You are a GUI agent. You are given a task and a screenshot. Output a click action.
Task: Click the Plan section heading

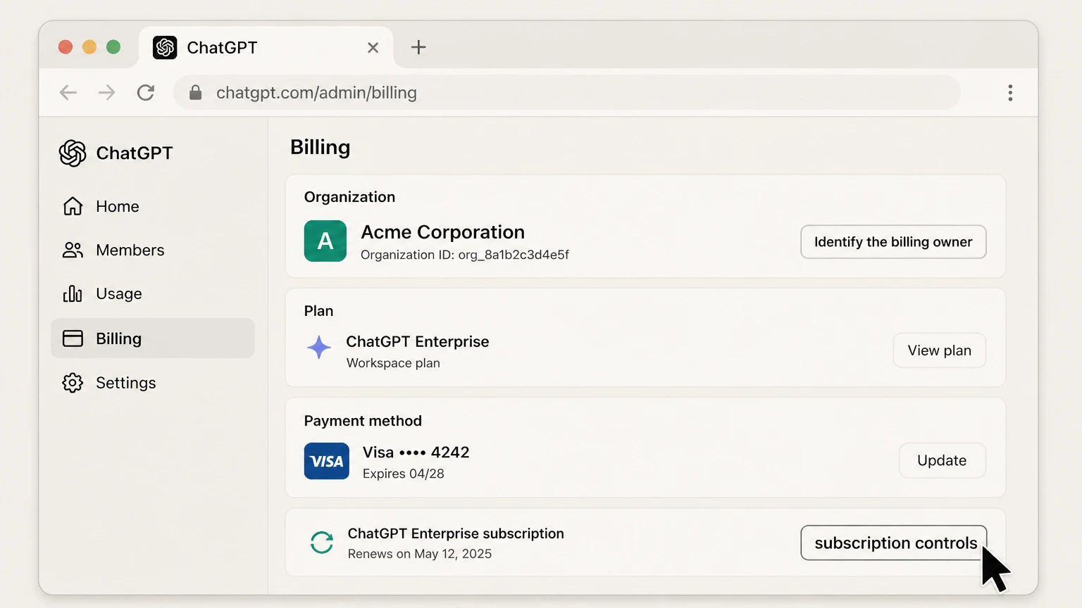(318, 311)
